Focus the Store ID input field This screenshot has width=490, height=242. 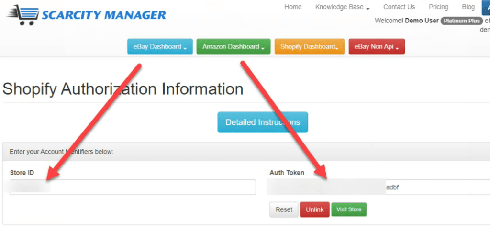coord(133,187)
